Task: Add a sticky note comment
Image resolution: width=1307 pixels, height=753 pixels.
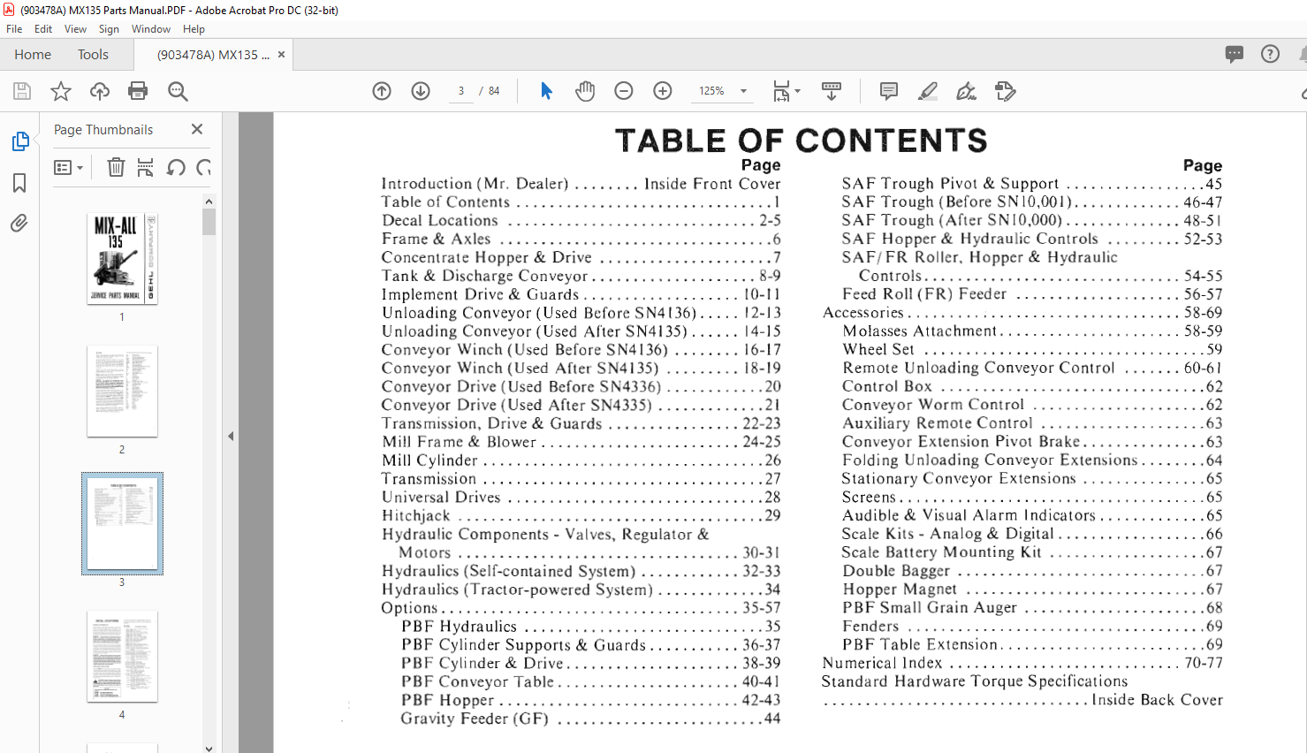Action: pos(889,91)
